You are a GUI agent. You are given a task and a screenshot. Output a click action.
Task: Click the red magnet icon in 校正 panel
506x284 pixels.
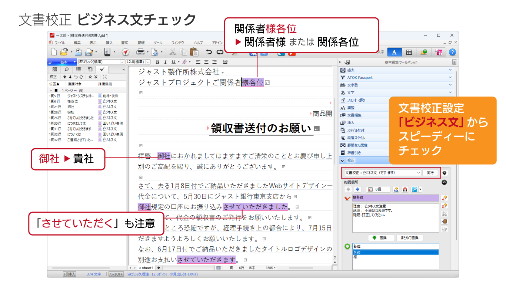pyautogui.click(x=405, y=189)
